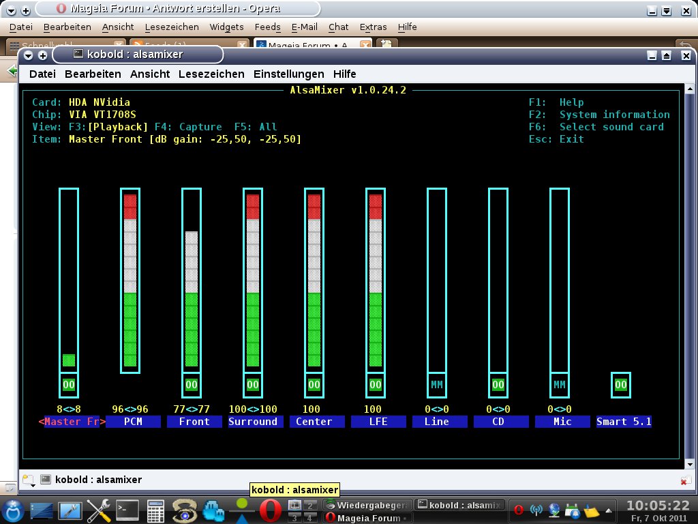This screenshot has width=698, height=524.
Task: Select the Smart 5.1 label
Action: pos(624,422)
